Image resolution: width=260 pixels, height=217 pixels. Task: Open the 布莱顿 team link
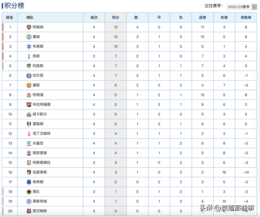click(38, 47)
